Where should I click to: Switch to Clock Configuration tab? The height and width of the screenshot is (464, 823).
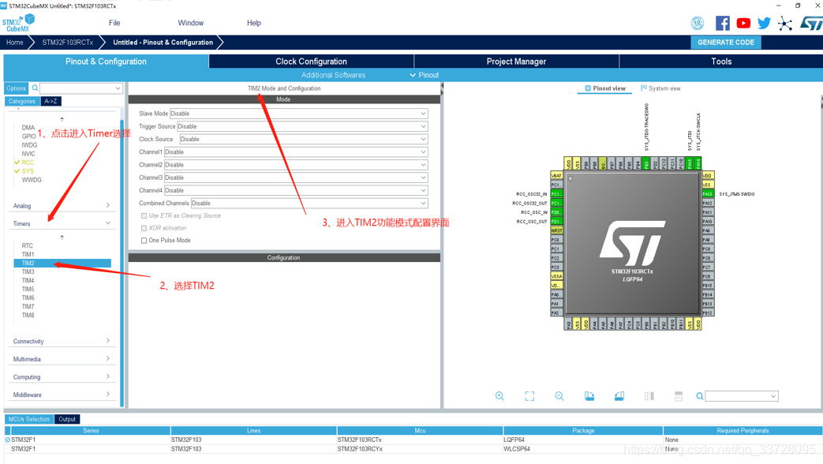[x=311, y=62]
